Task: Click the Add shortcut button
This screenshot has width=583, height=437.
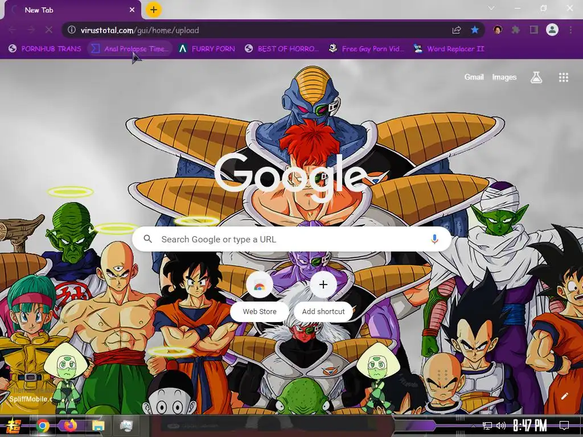Action: [323, 296]
